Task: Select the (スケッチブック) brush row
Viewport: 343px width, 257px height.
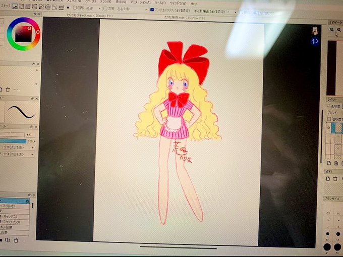Action: point(15,222)
